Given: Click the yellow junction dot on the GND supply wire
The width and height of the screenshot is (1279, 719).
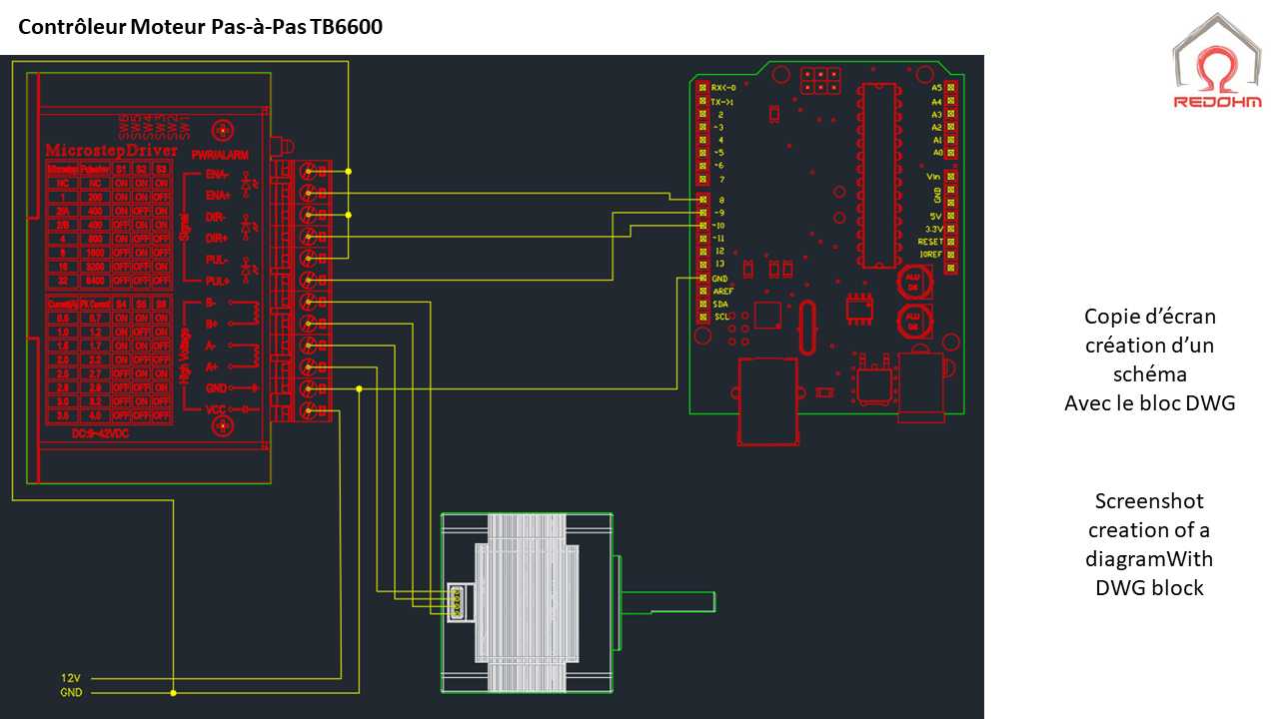Looking at the screenshot, I should click(173, 692).
